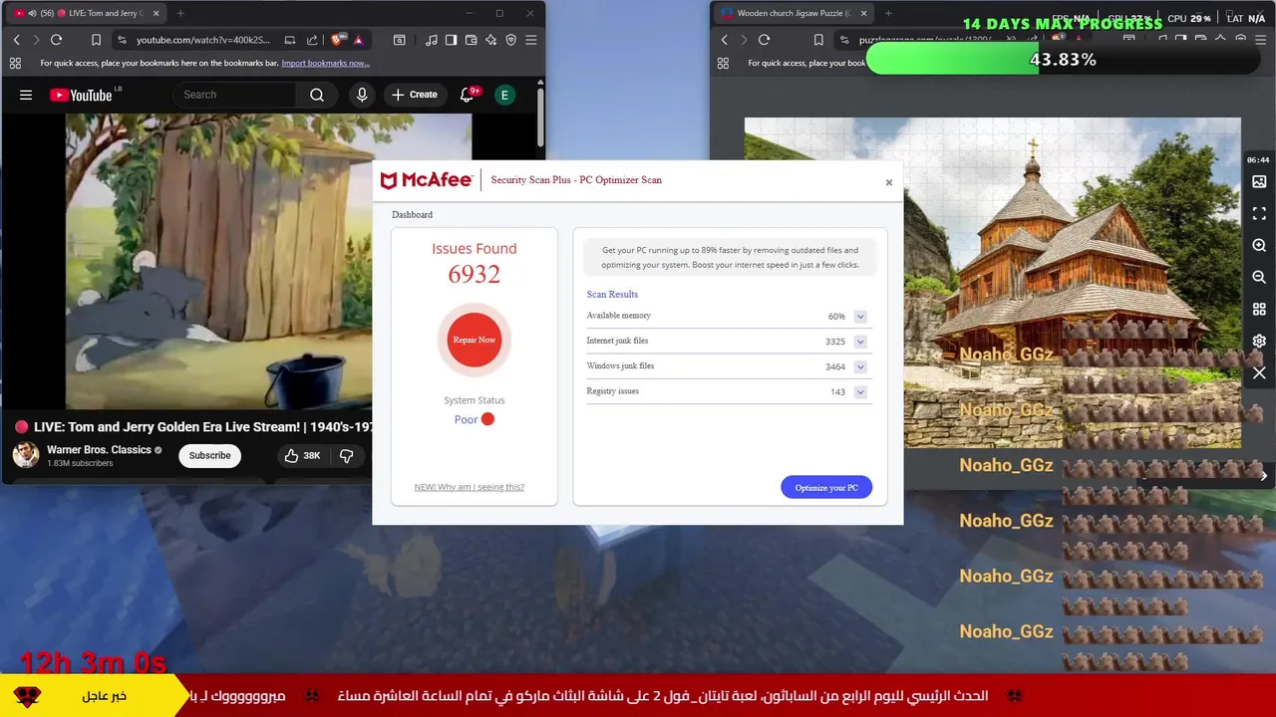Click the Tom and Jerry video player
The height and width of the screenshot is (717, 1276).
[x=219, y=261]
